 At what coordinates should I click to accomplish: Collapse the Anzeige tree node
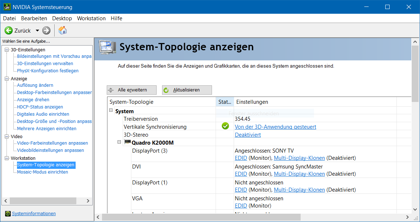coord(7,78)
